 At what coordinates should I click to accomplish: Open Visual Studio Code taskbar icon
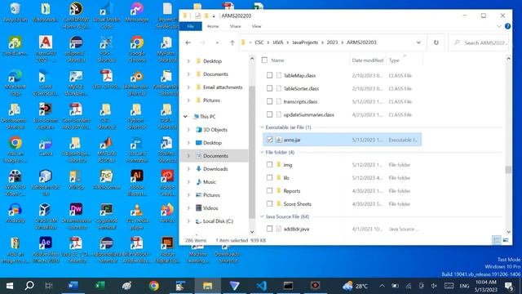[x=262, y=286]
